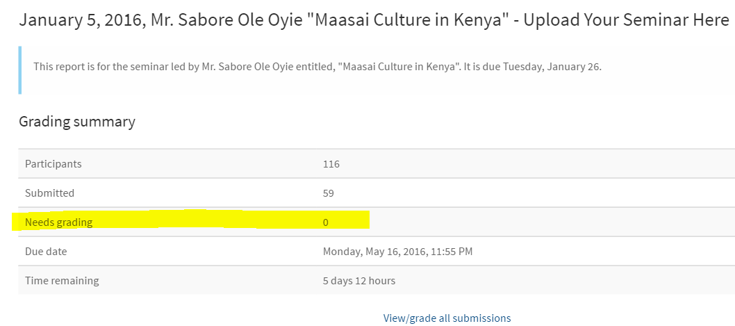This screenshot has width=735, height=326.
Task: Click the participants count 116
Action: (x=331, y=164)
